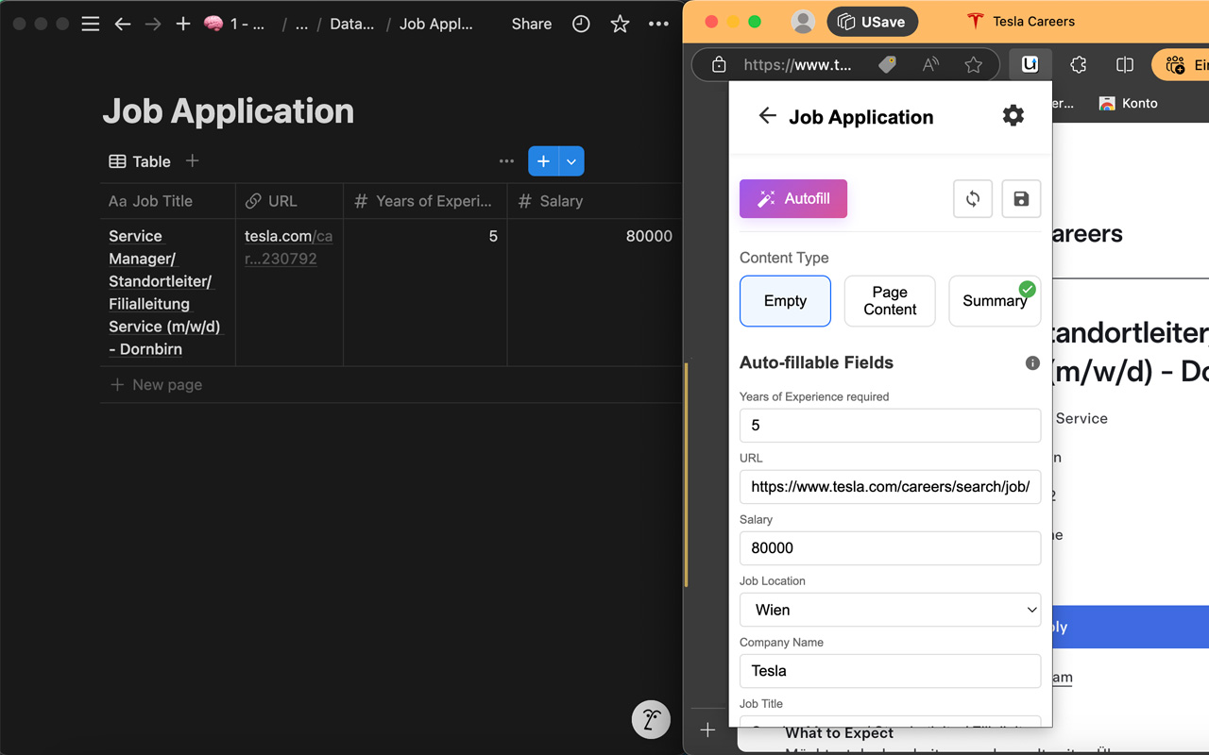Open the USave extension settings gear

(1013, 116)
